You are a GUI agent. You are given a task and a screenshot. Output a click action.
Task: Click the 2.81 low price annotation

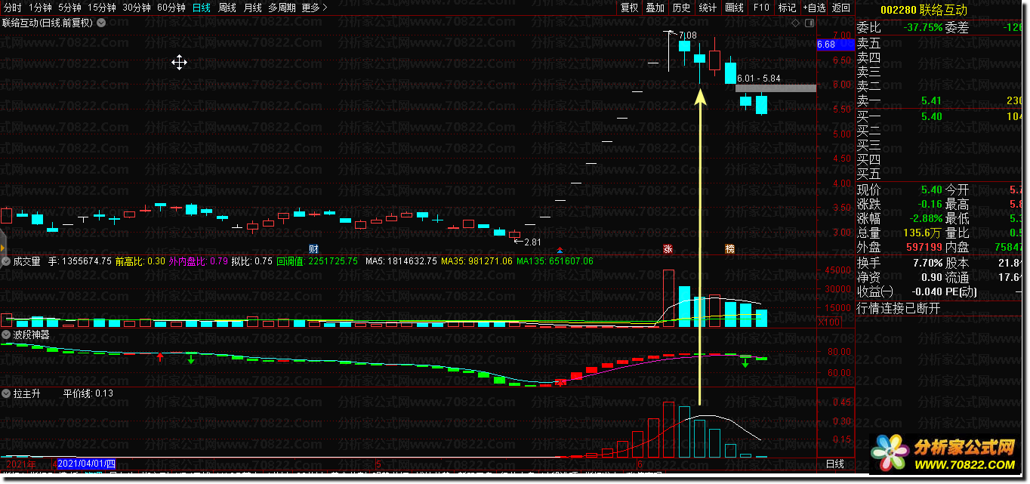[x=533, y=242]
